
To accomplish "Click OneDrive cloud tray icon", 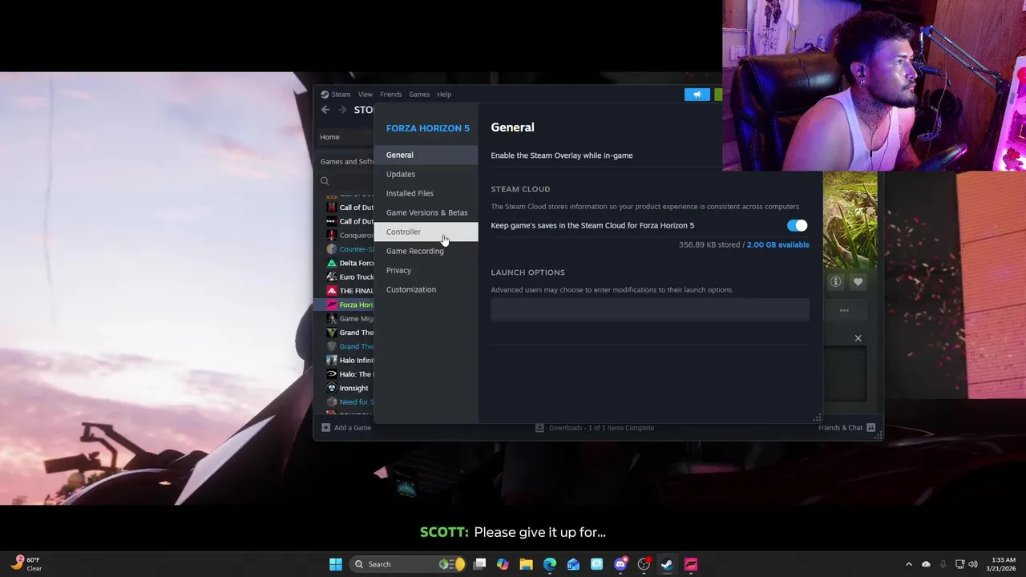I will (926, 564).
